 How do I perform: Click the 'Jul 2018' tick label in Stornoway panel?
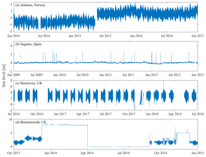[198, 114]
